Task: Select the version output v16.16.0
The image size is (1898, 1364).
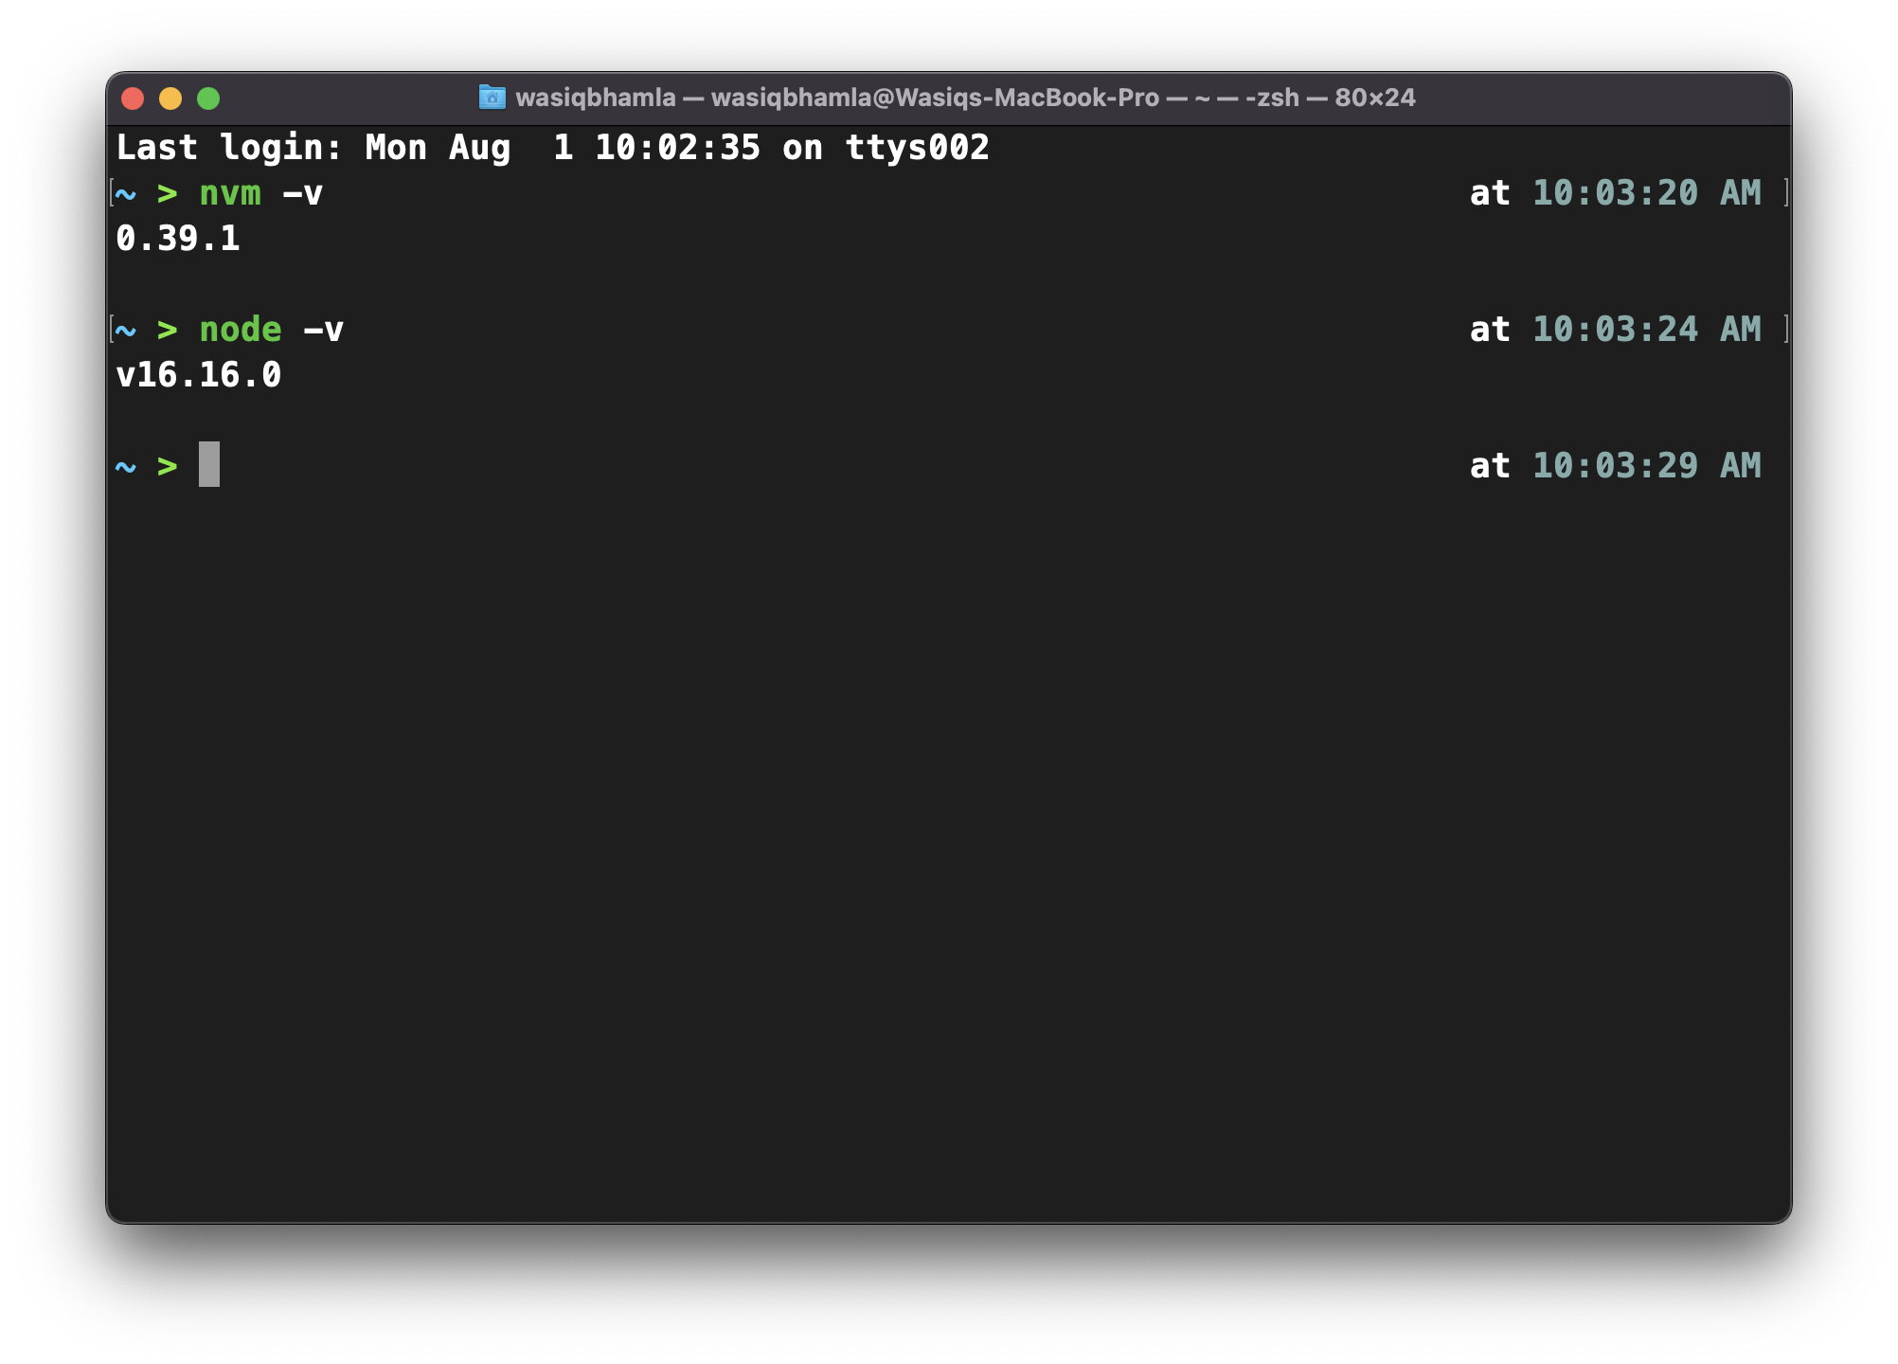Action: (199, 374)
